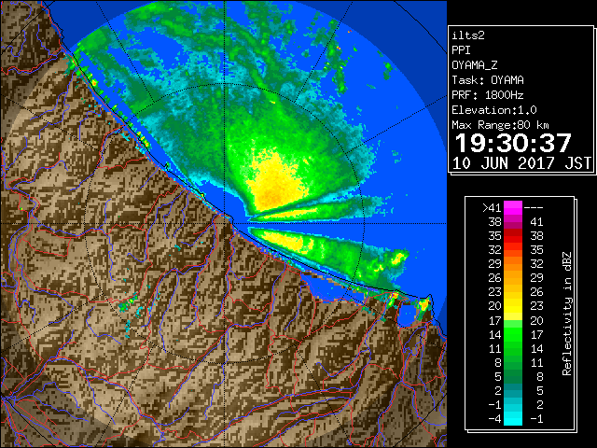The width and height of the screenshot is (597, 448).
Task: Click the 'ilts2' label in info box
Action: [468, 35]
